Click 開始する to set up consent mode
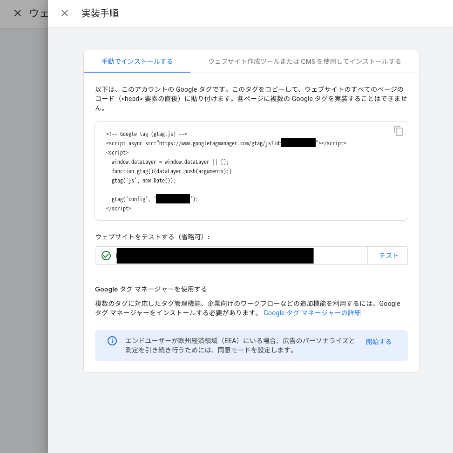The height and width of the screenshot is (453, 453). click(378, 341)
